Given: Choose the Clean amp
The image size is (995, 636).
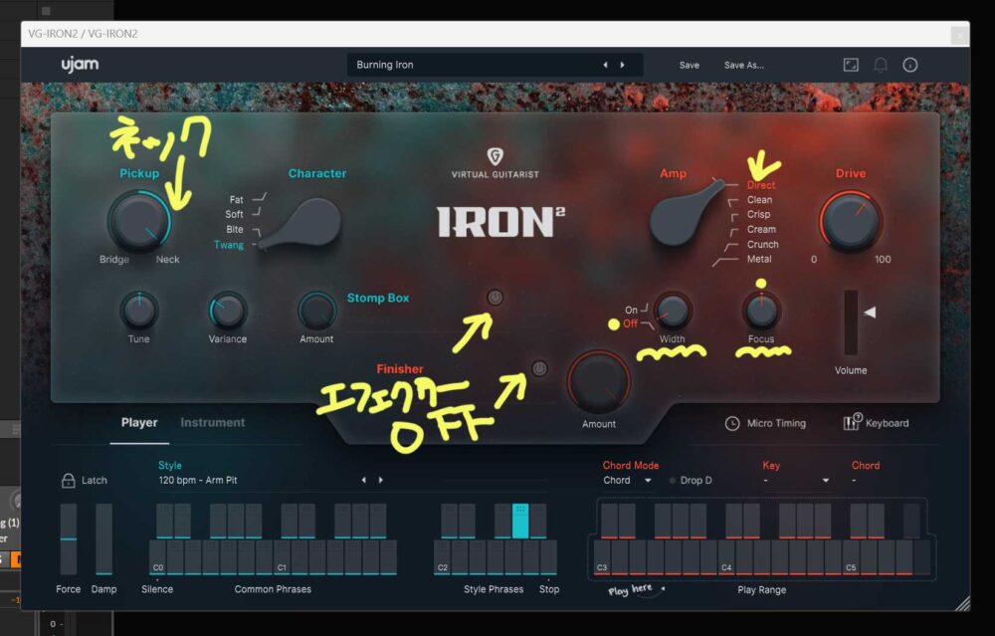Looking at the screenshot, I should point(759,199).
